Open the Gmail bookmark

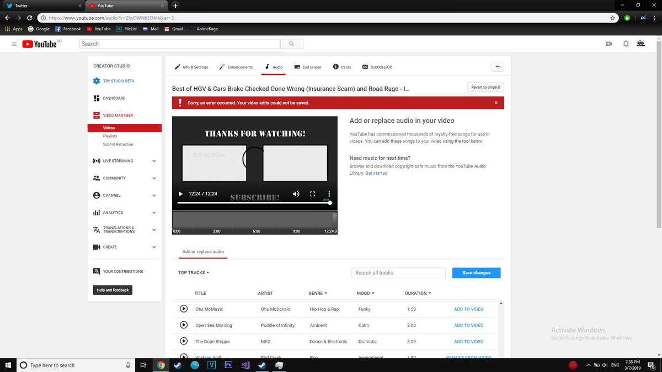174,29
